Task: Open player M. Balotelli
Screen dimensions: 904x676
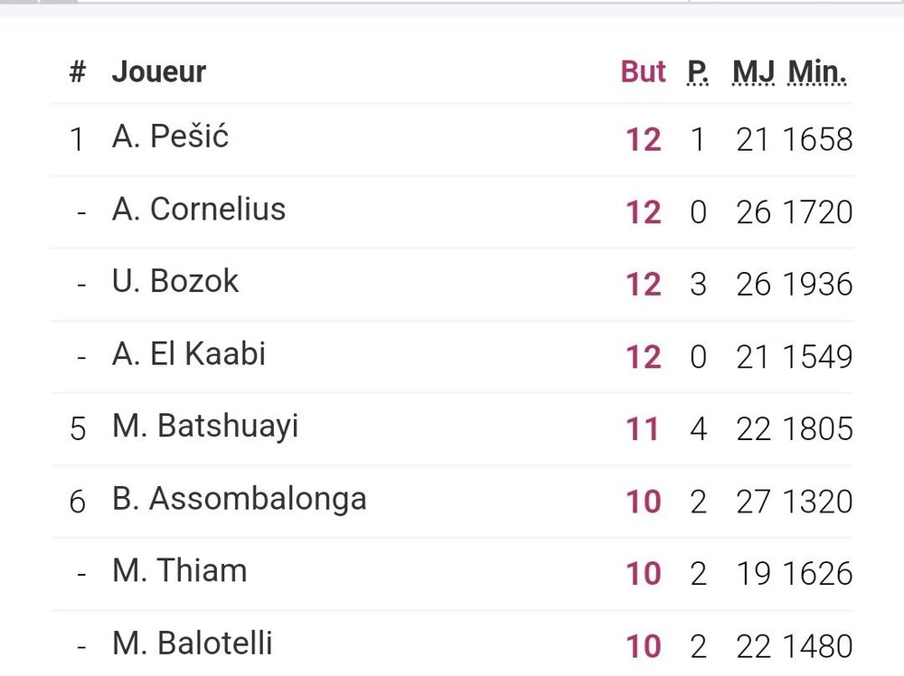Action: pos(192,643)
